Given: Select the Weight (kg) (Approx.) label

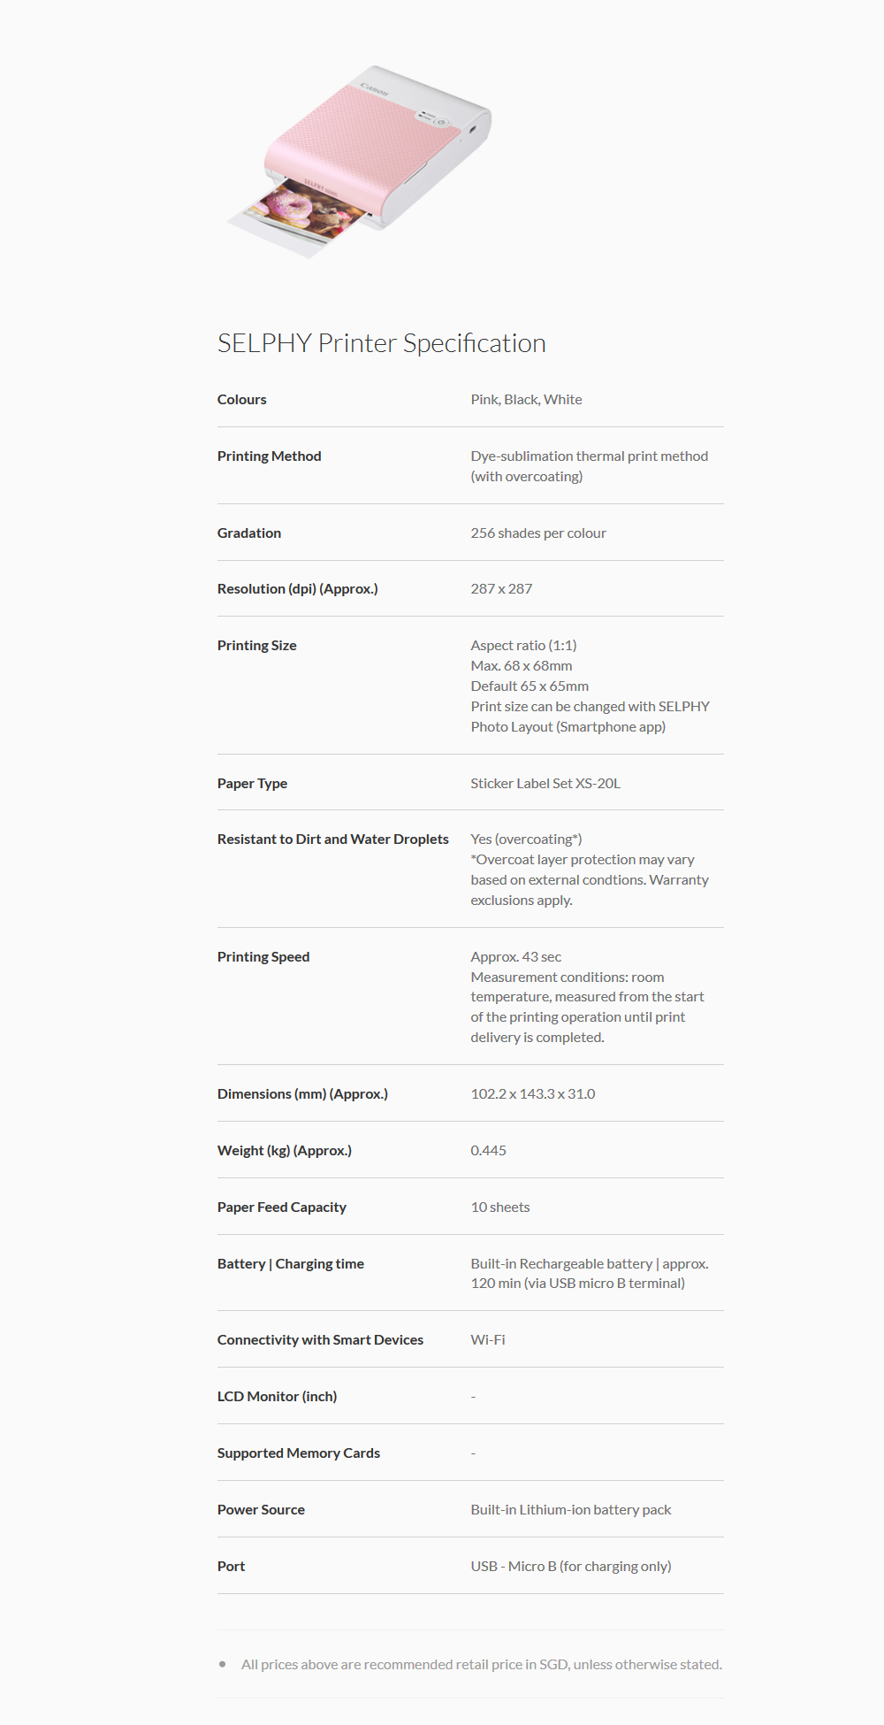Looking at the screenshot, I should [x=284, y=1151].
